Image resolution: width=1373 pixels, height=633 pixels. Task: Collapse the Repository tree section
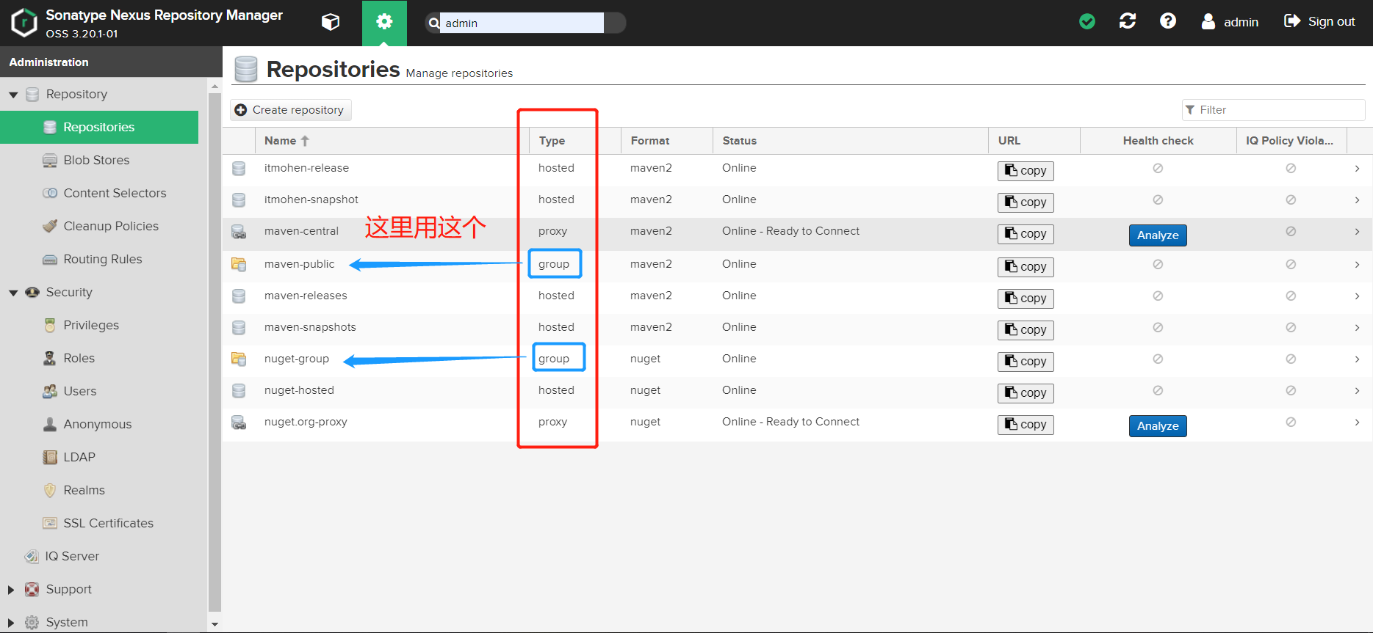click(13, 95)
